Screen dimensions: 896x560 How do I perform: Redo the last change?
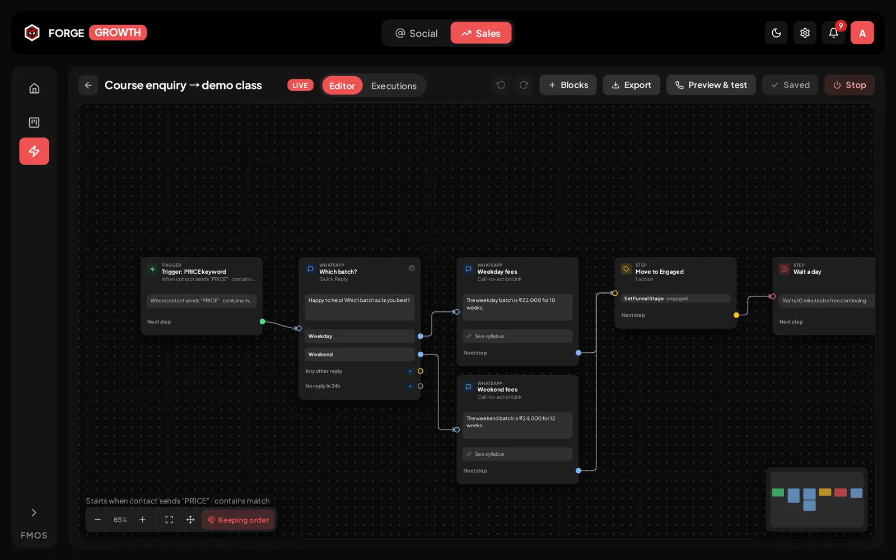[x=524, y=85]
